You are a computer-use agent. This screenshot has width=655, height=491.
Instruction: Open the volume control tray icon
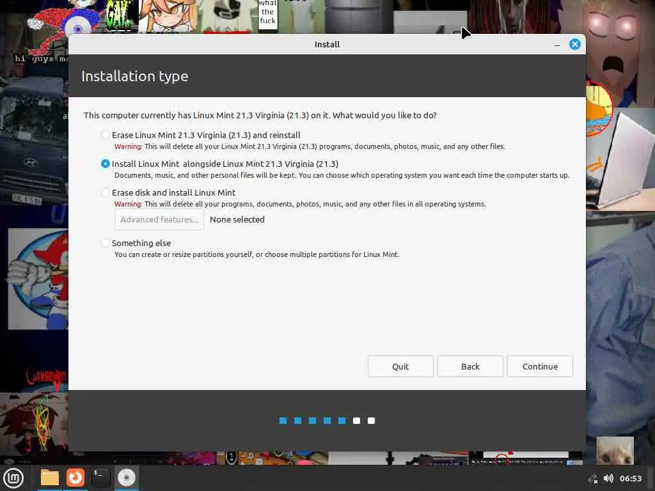click(608, 478)
